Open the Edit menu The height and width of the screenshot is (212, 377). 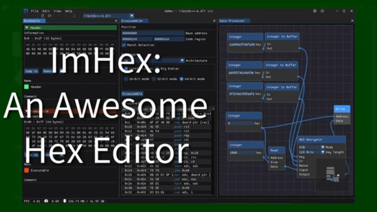46,11
